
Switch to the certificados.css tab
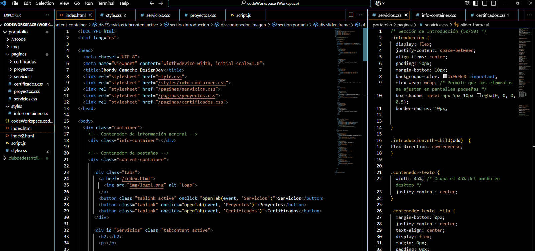click(x=492, y=15)
